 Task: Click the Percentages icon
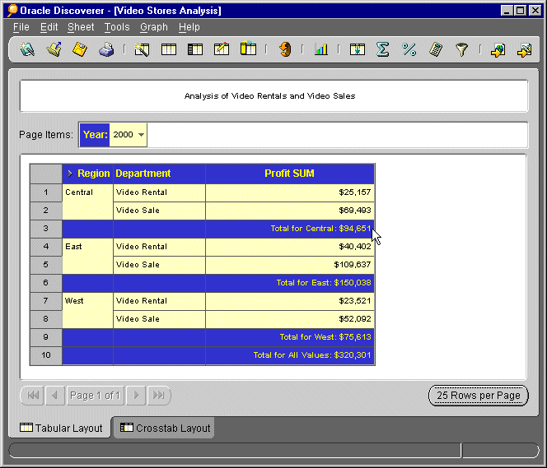[409, 49]
